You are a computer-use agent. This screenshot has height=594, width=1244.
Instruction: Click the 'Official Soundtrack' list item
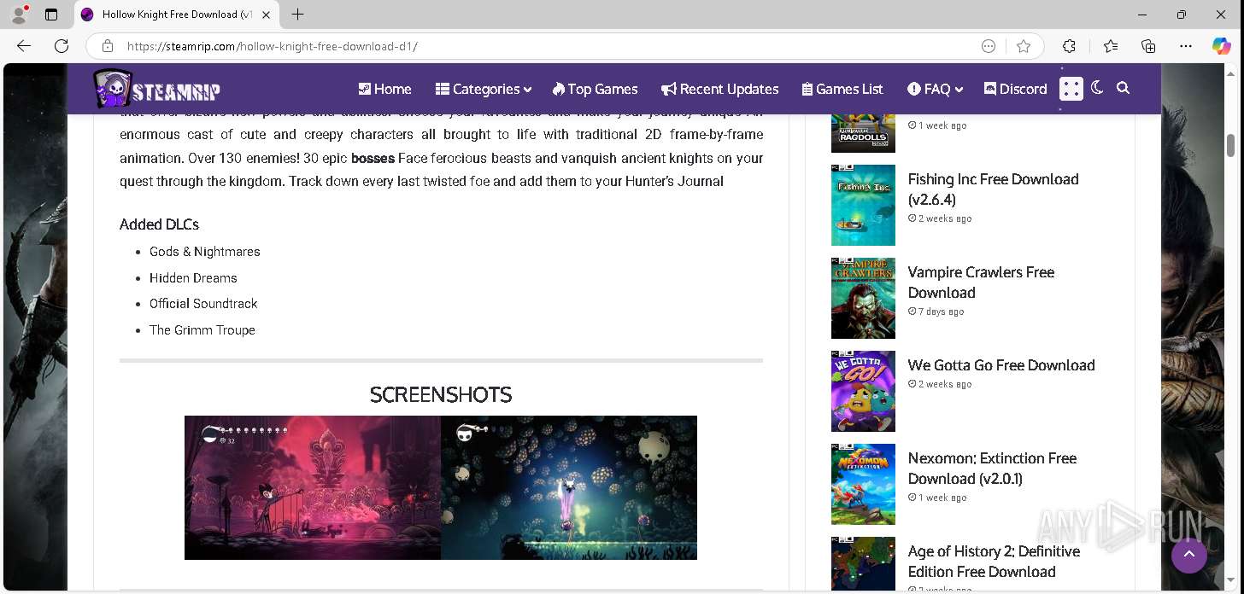203,304
